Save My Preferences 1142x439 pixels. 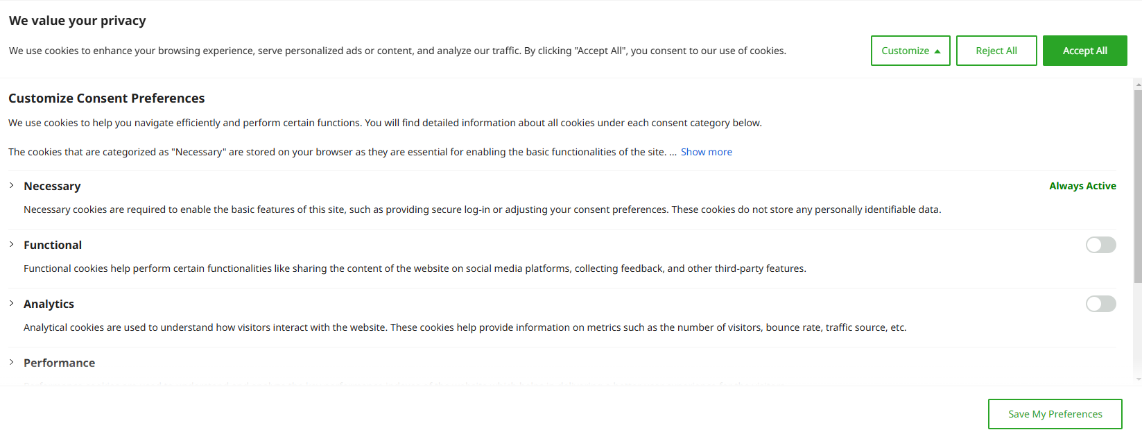1055,414
